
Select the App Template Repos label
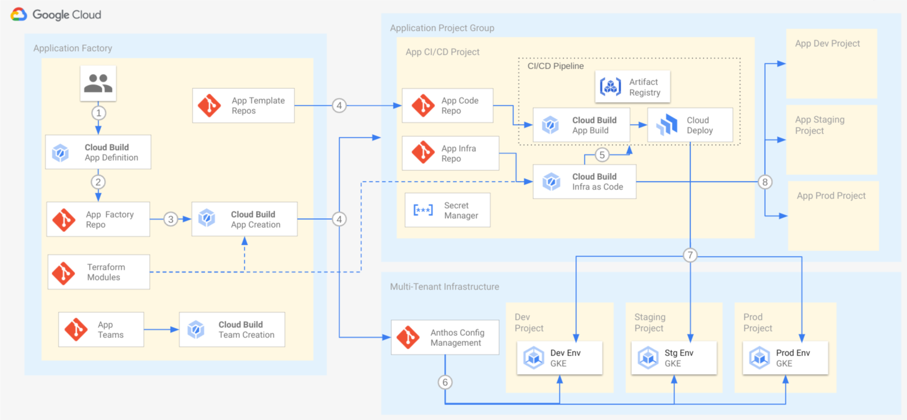click(258, 105)
